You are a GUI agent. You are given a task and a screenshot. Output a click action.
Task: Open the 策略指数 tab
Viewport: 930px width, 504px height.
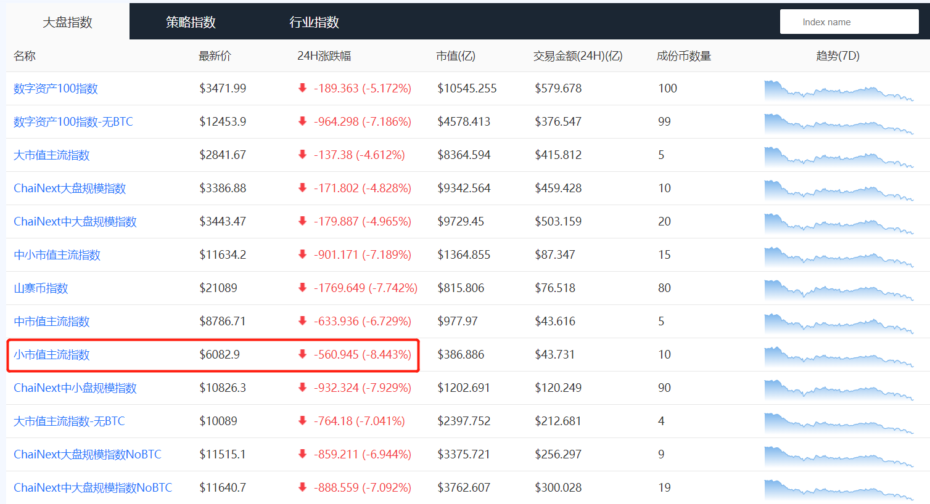click(x=191, y=22)
